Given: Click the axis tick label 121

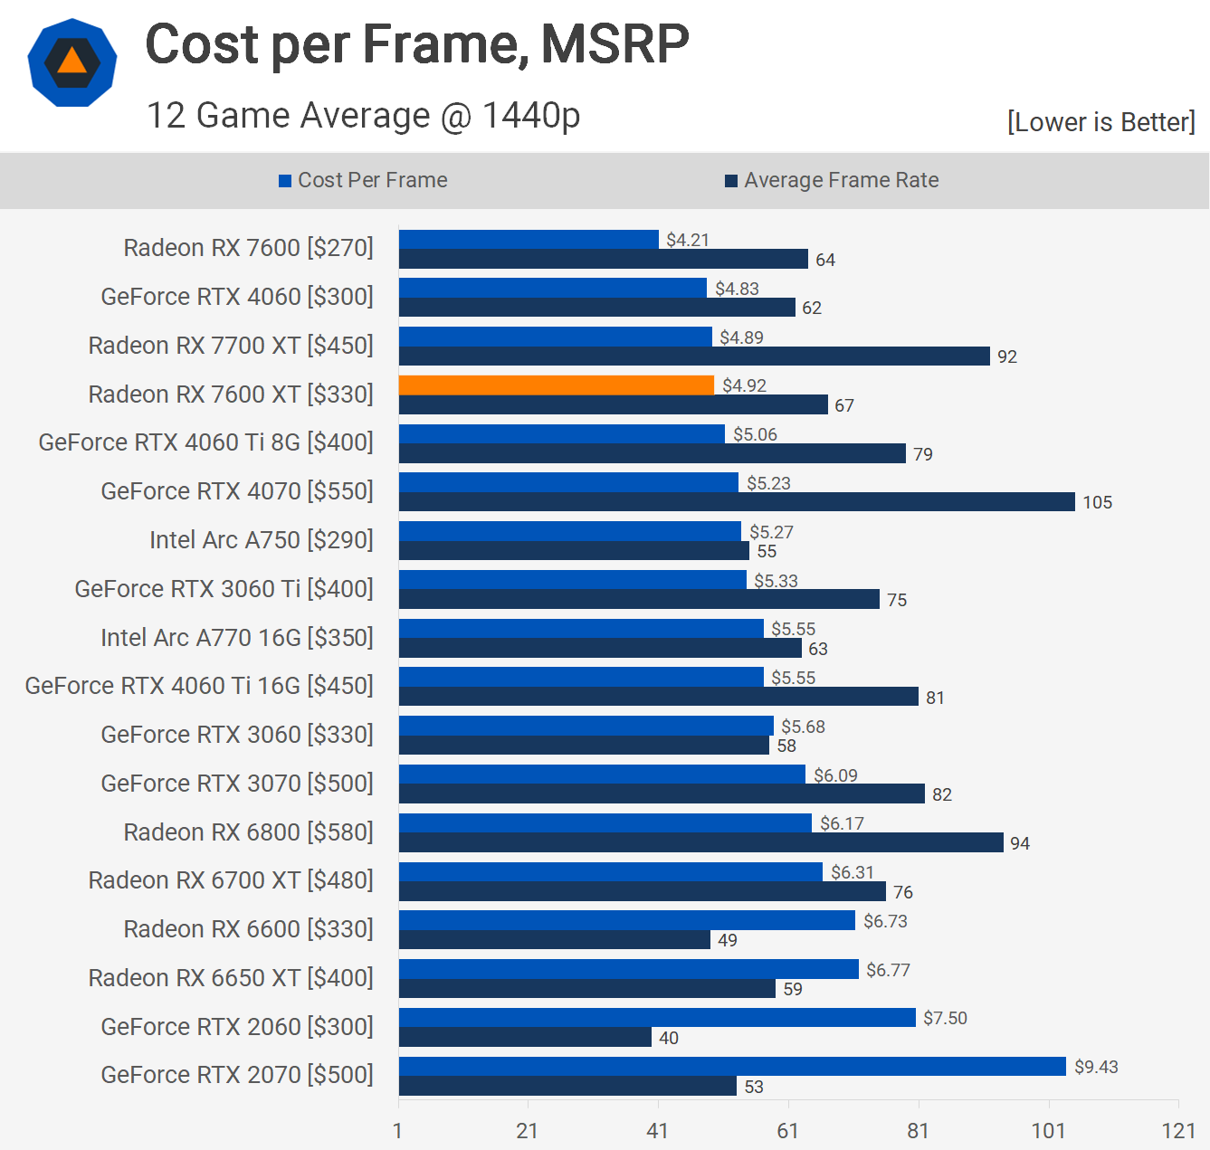Looking at the screenshot, I should pos(1179,1130).
